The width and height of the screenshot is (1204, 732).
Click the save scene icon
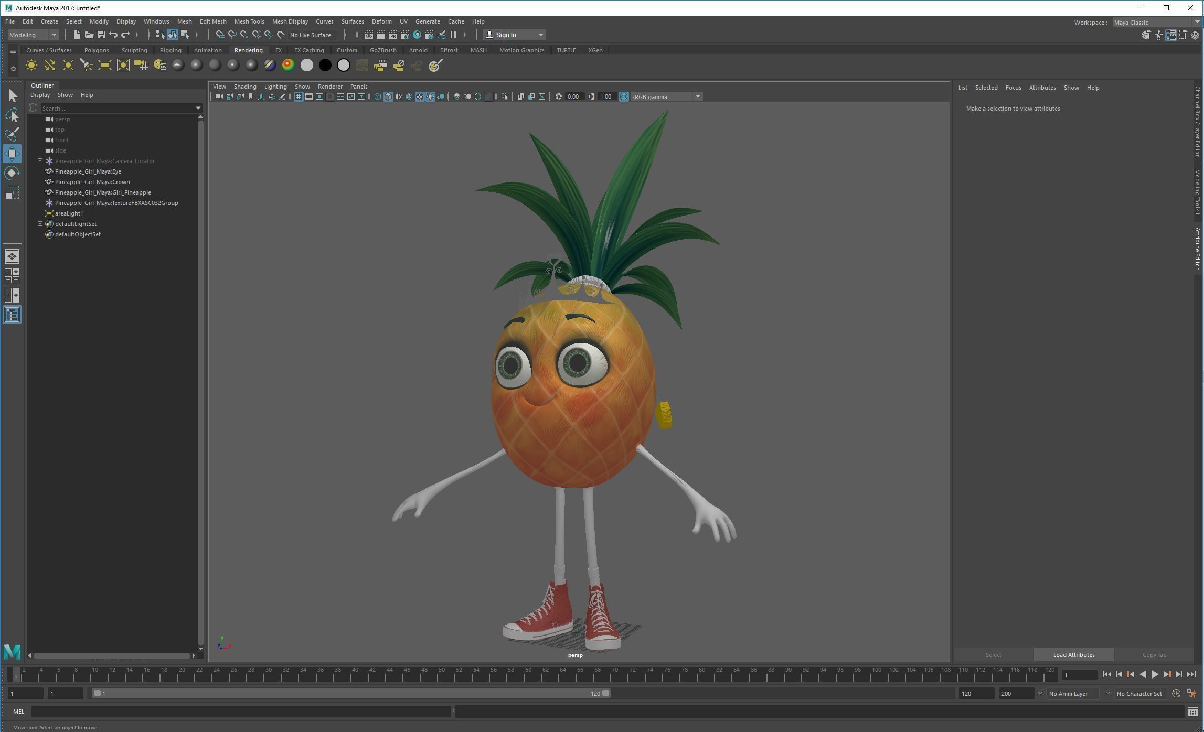[101, 35]
